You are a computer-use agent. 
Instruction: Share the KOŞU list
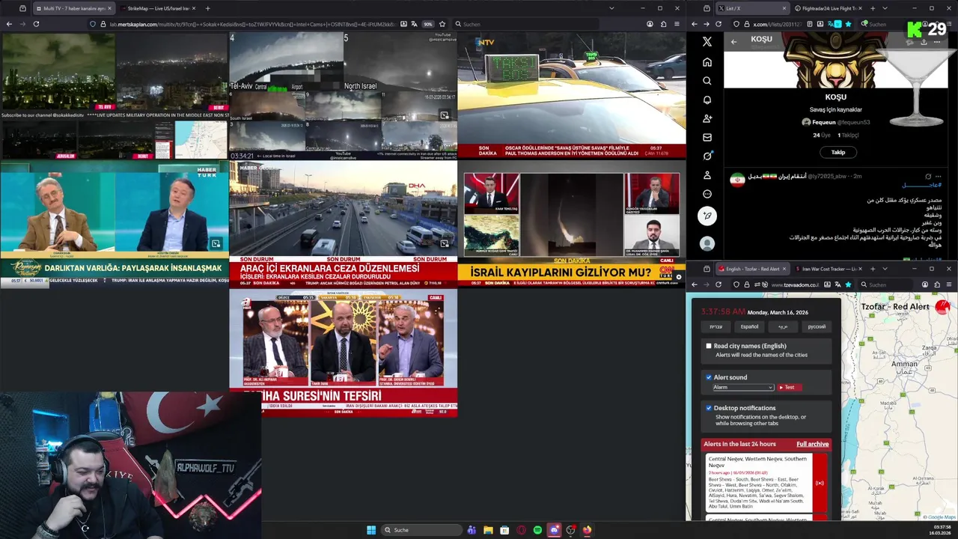click(923, 42)
